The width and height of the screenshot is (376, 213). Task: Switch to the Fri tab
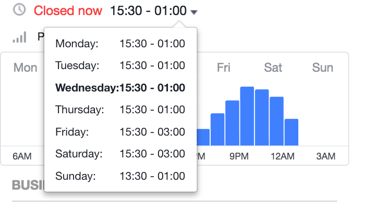coord(224,68)
